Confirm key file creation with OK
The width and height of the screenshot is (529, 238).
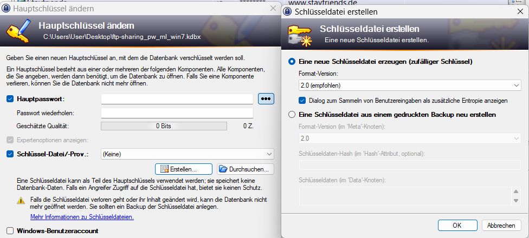tap(457, 226)
